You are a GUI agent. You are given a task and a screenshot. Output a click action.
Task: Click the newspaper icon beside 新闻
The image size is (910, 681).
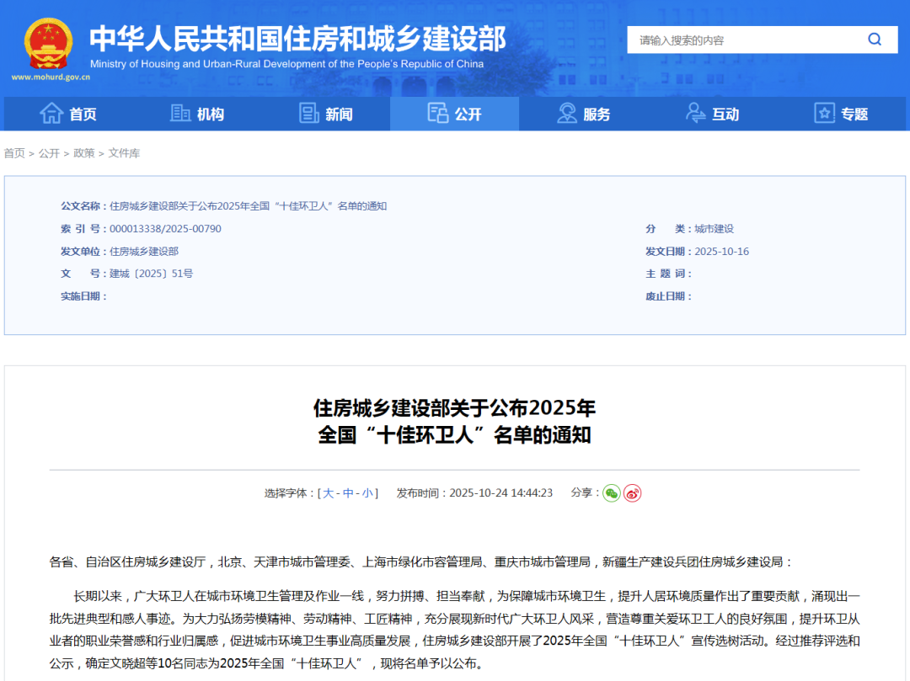click(308, 113)
